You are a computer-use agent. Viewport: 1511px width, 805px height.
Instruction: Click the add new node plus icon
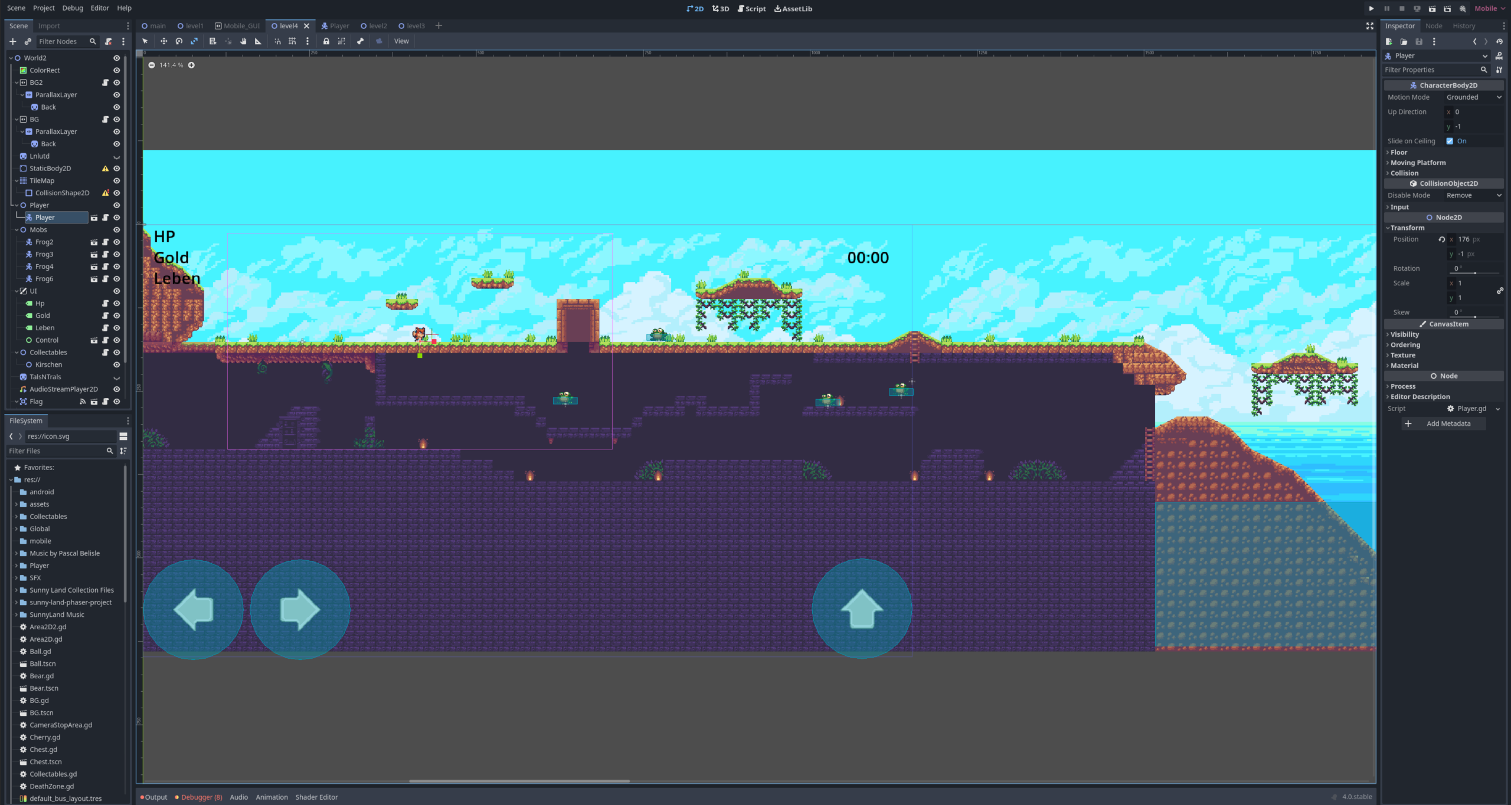click(x=13, y=41)
